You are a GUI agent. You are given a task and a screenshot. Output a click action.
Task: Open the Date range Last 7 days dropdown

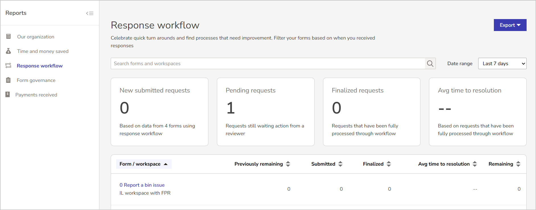502,63
